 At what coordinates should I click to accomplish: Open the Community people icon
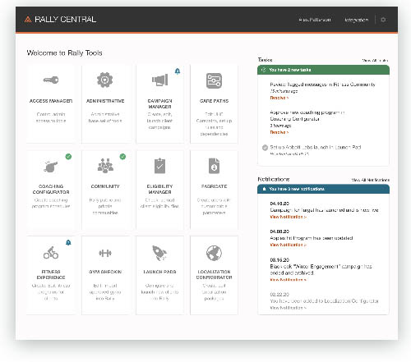pos(105,166)
